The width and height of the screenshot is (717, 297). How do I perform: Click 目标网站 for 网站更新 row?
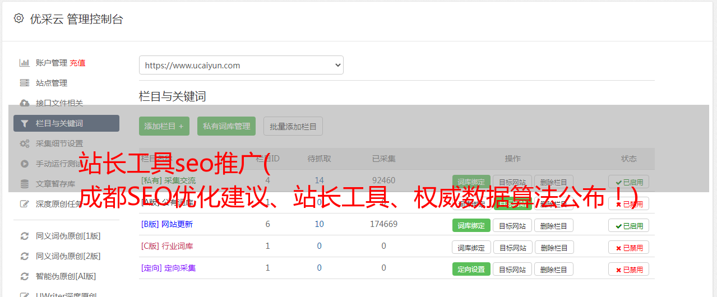point(512,225)
